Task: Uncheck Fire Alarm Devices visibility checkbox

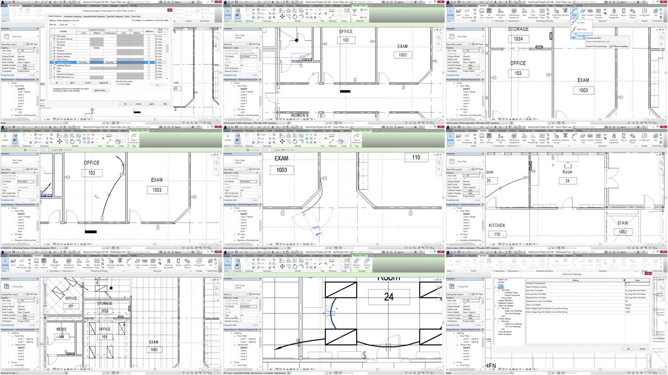Action: (x=54, y=39)
